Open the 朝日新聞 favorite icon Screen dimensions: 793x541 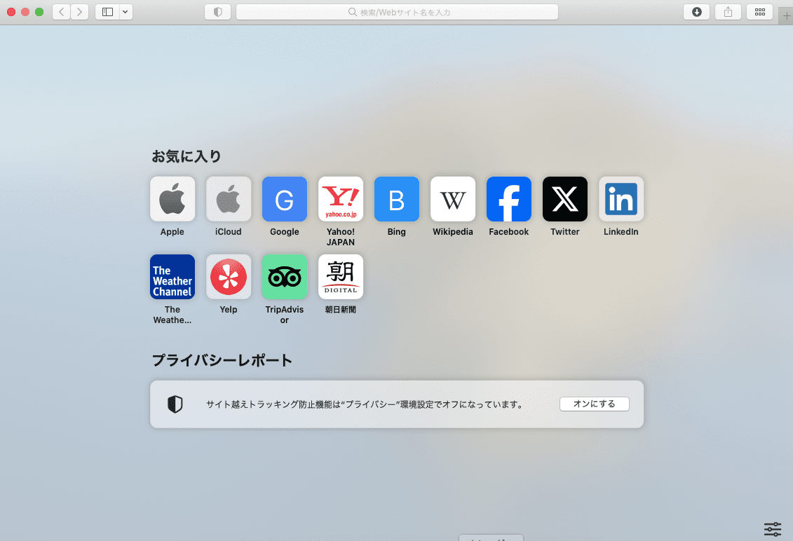(x=340, y=276)
